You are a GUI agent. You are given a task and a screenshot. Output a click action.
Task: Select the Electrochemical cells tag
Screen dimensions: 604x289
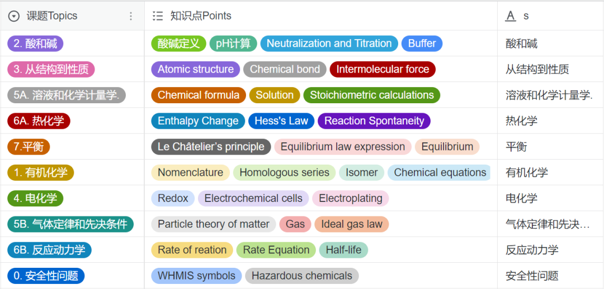[x=253, y=198]
